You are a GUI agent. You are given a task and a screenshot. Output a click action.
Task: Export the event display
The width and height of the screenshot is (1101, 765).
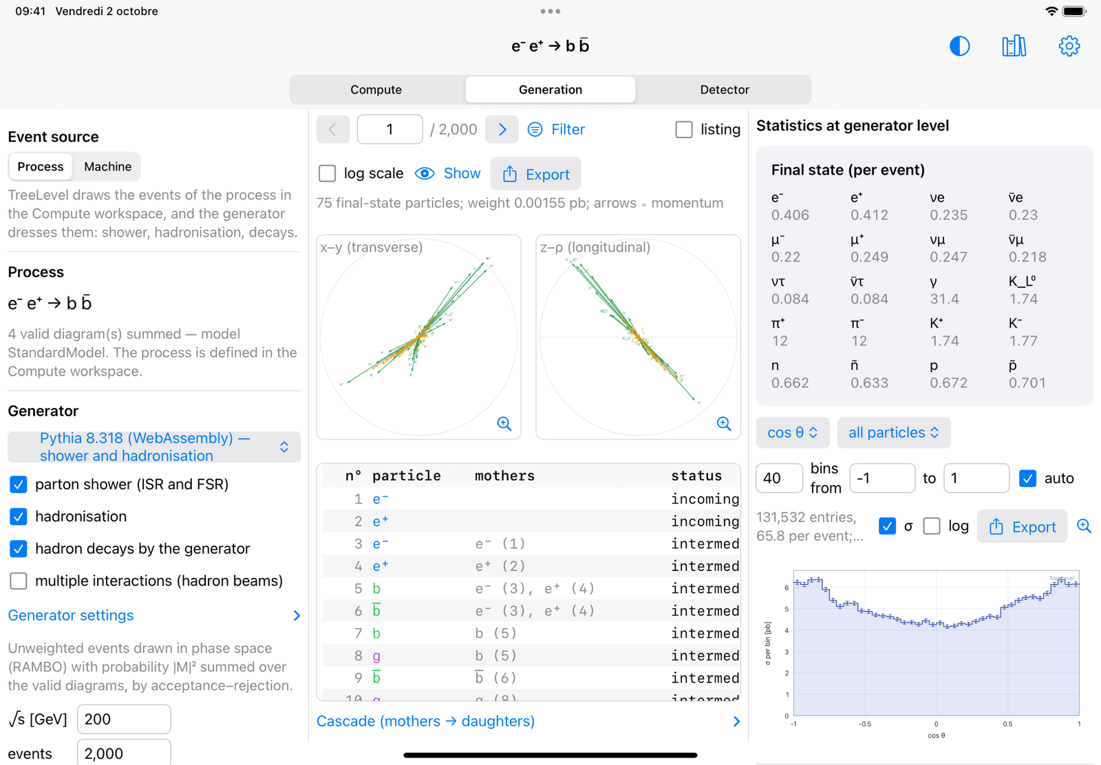click(x=535, y=174)
